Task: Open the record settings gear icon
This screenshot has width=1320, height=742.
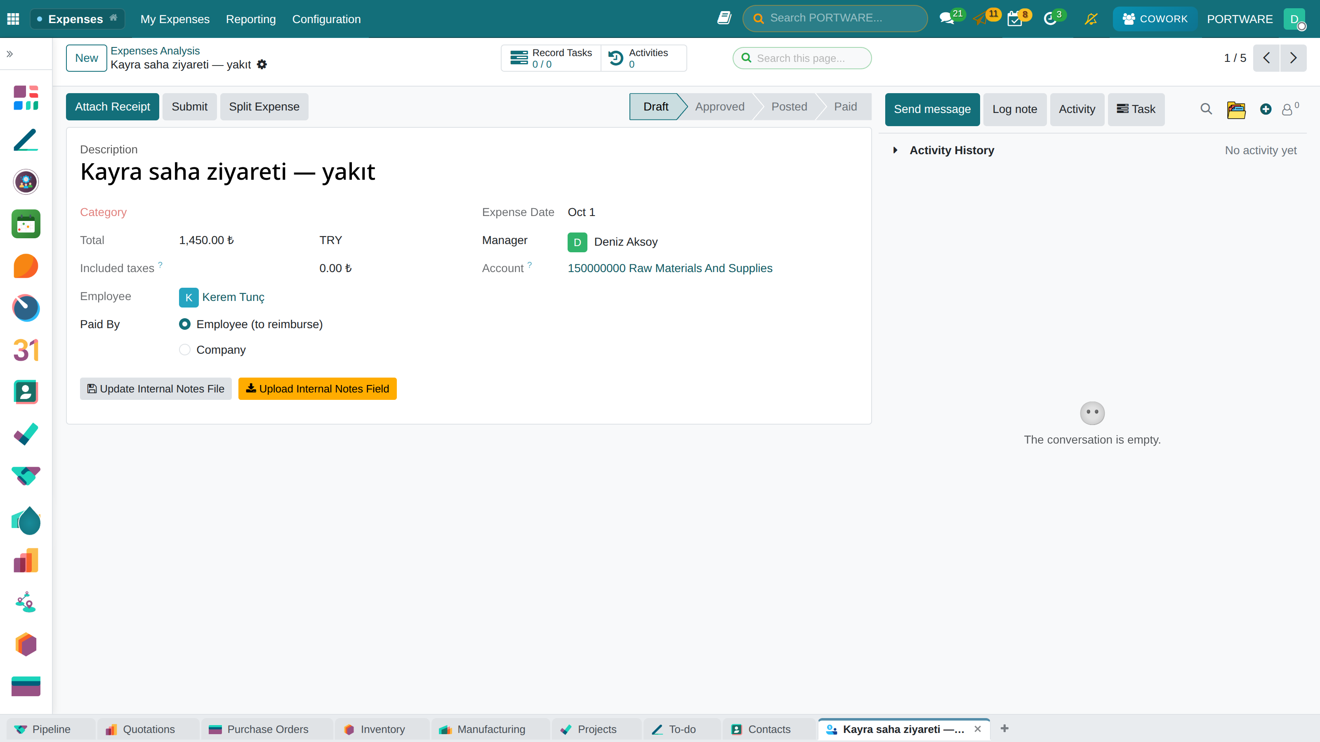Action: pyautogui.click(x=262, y=65)
